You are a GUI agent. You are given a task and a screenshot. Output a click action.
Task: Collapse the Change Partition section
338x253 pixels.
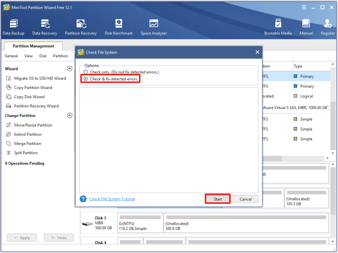click(x=70, y=115)
